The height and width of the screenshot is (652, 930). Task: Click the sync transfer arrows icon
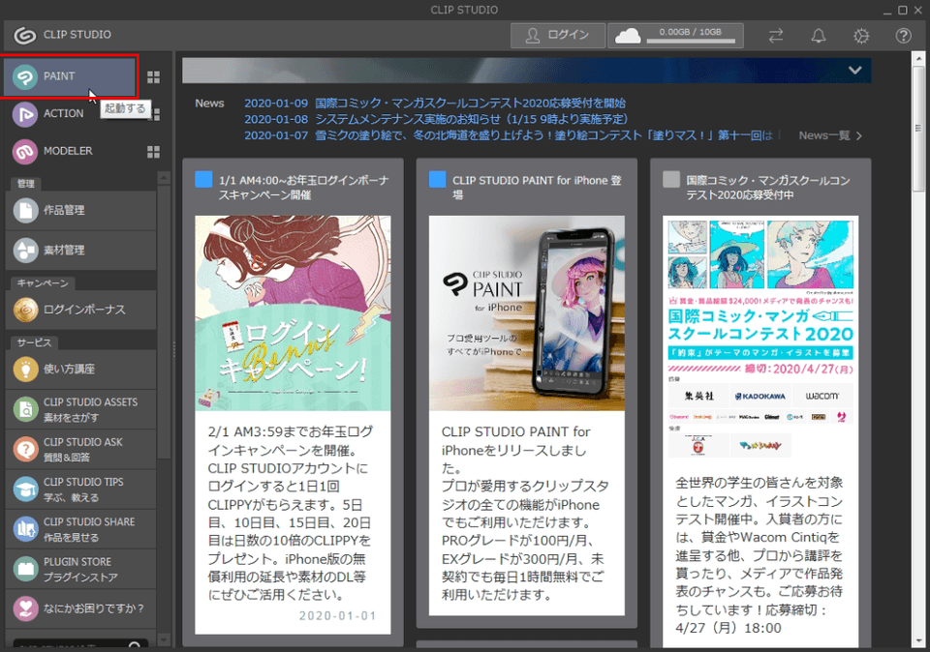[776, 36]
